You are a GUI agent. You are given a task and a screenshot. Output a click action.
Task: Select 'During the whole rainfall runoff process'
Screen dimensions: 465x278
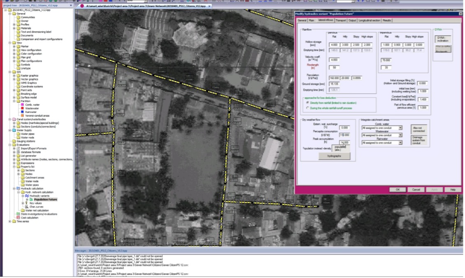307,108
